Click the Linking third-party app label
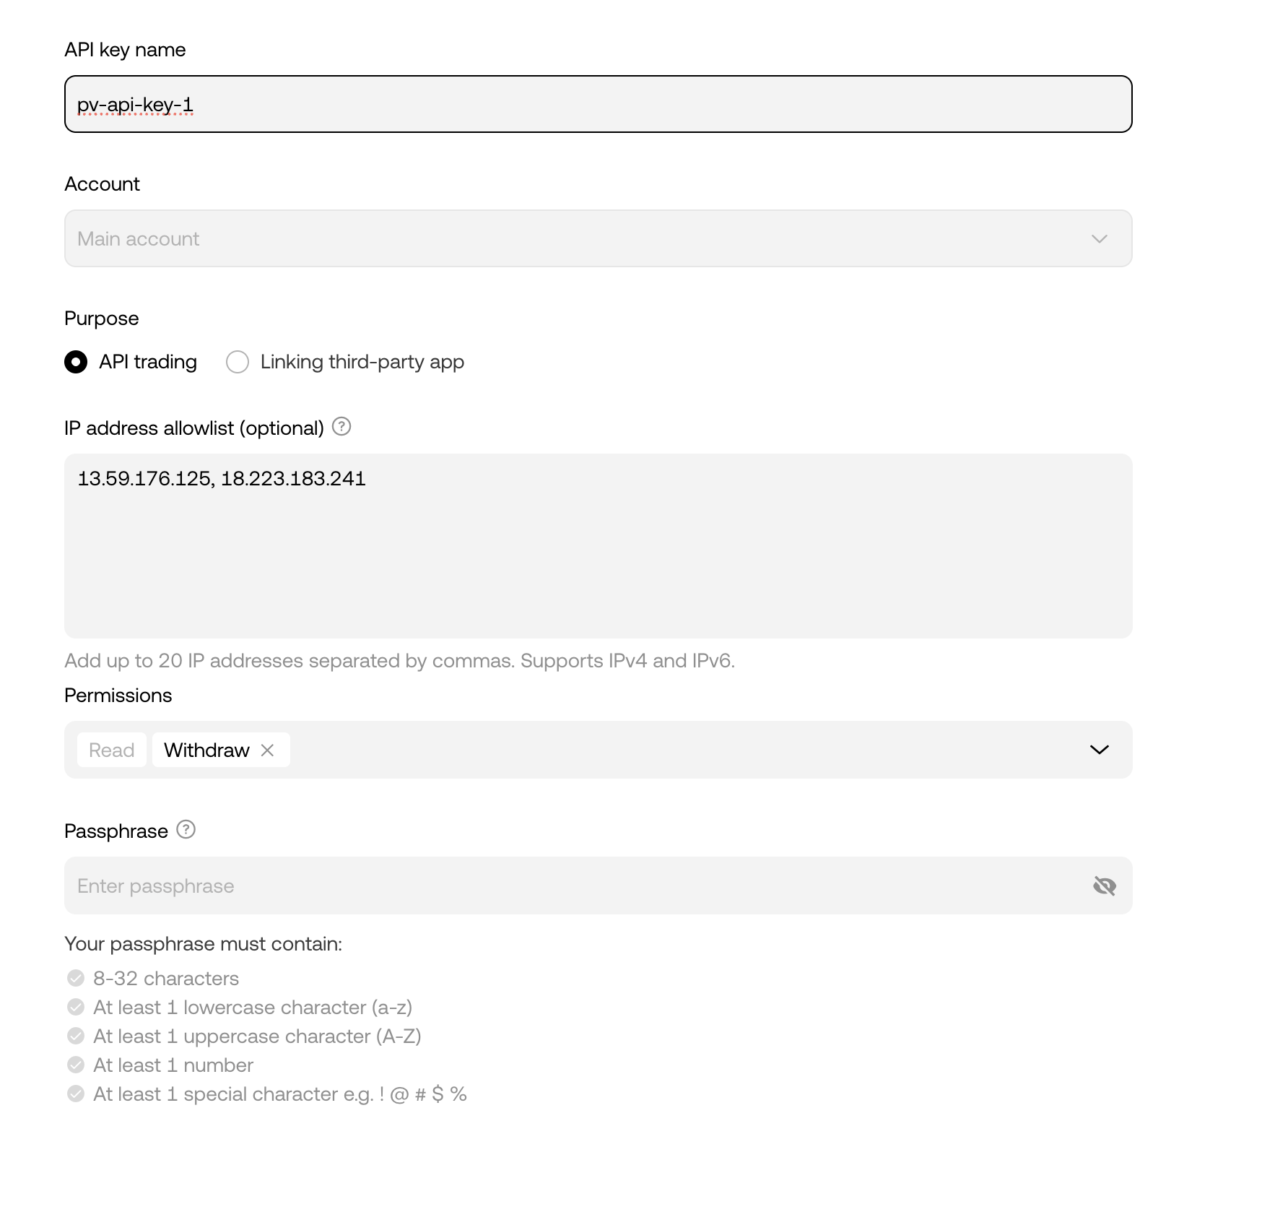Image resolution: width=1288 pixels, height=1225 pixels. [x=362, y=362]
